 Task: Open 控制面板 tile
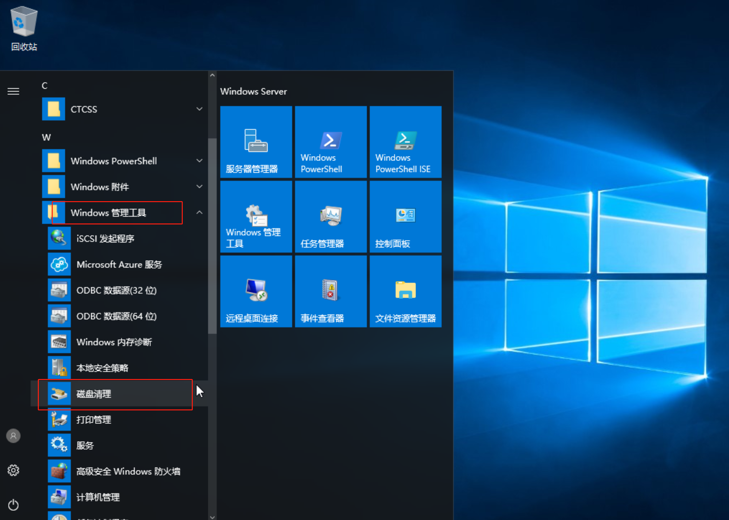pyautogui.click(x=406, y=217)
